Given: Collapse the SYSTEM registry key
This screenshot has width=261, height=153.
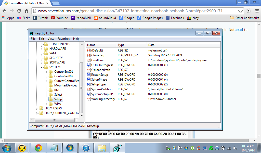Looking at the screenshot, I should tap(42, 67).
